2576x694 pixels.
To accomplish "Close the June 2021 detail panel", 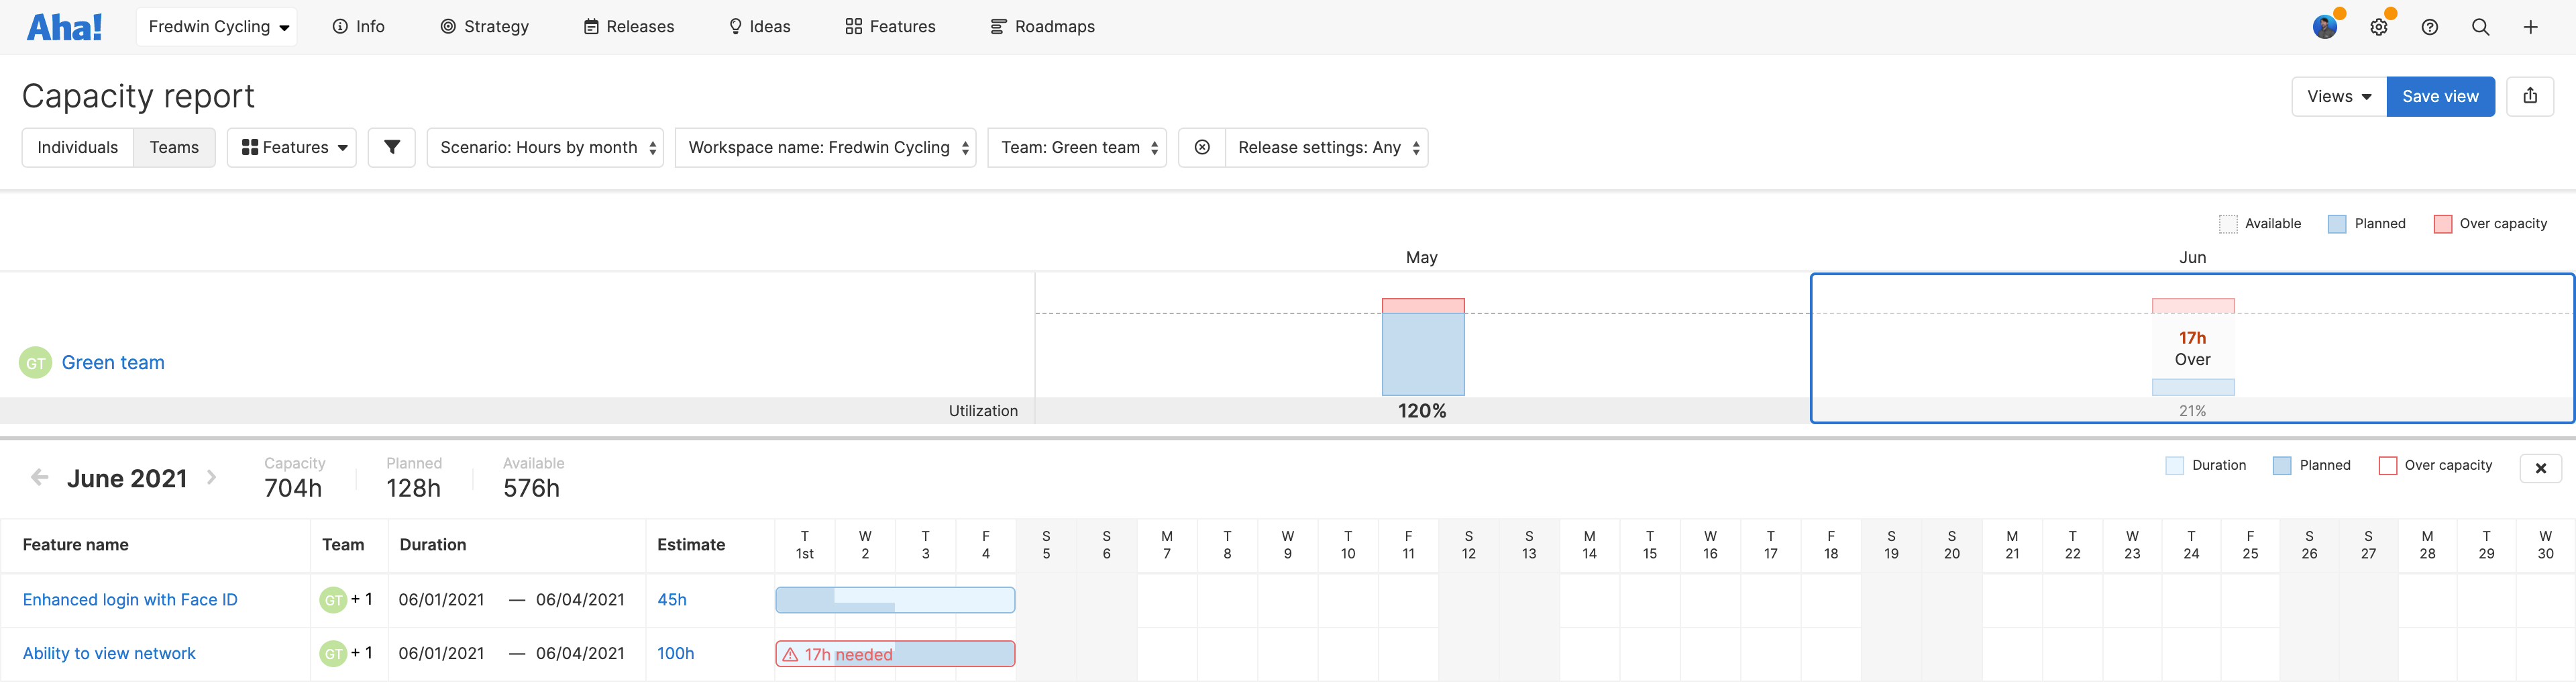I will pos(2540,468).
